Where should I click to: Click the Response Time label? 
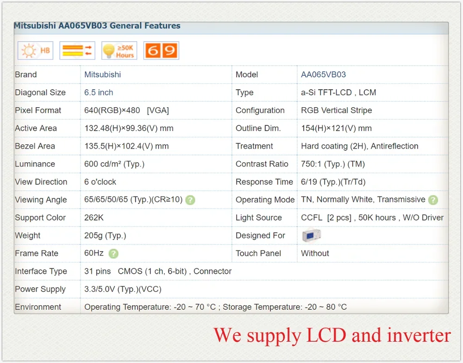point(264,182)
